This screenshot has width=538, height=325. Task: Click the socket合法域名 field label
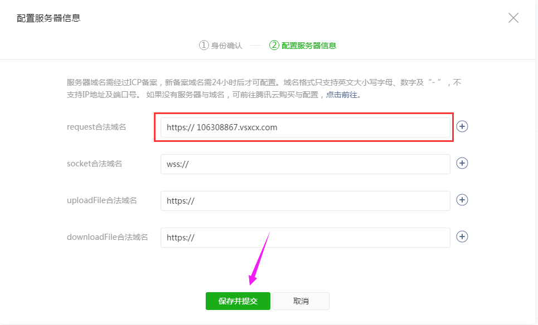[x=94, y=164]
